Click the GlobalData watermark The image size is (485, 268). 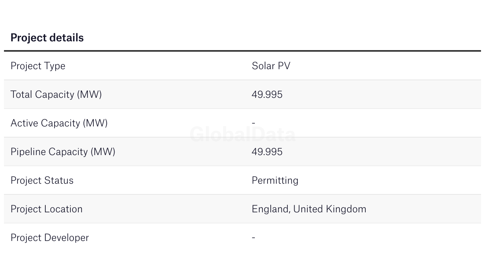click(242, 134)
